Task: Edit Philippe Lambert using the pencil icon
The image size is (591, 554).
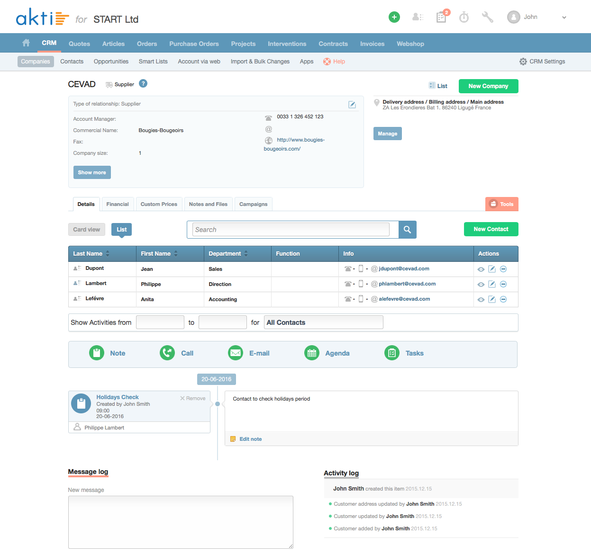Action: point(492,284)
